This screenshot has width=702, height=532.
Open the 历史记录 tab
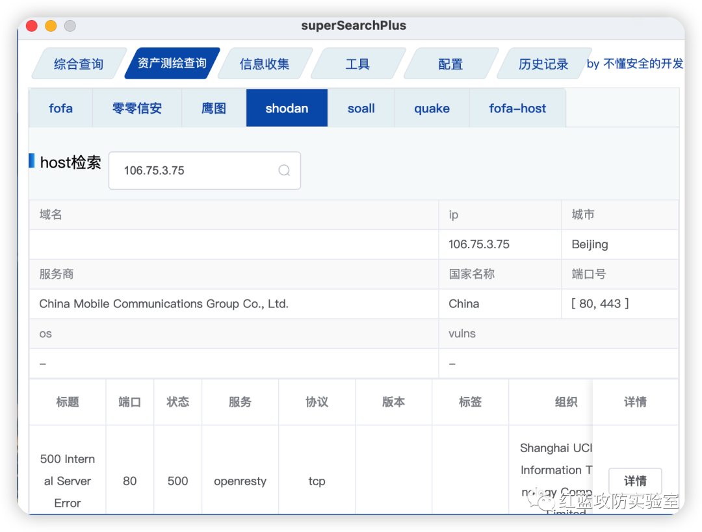543,64
